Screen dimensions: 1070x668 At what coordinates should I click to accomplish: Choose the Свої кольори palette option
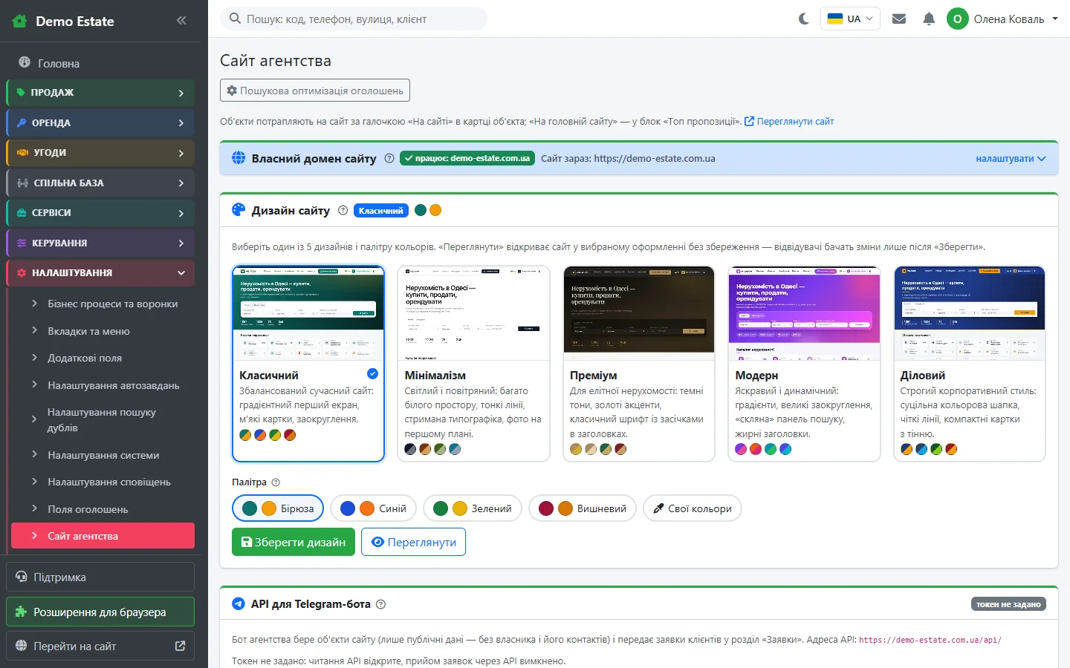[693, 508]
